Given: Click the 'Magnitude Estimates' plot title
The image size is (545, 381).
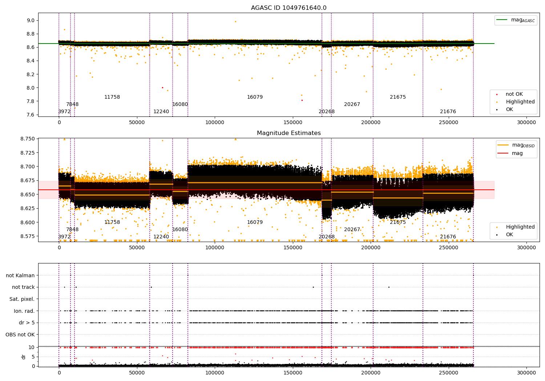Looking at the screenshot, I should pyautogui.click(x=289, y=133).
